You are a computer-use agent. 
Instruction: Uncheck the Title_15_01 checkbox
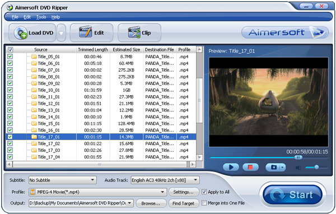click(x=10, y=123)
